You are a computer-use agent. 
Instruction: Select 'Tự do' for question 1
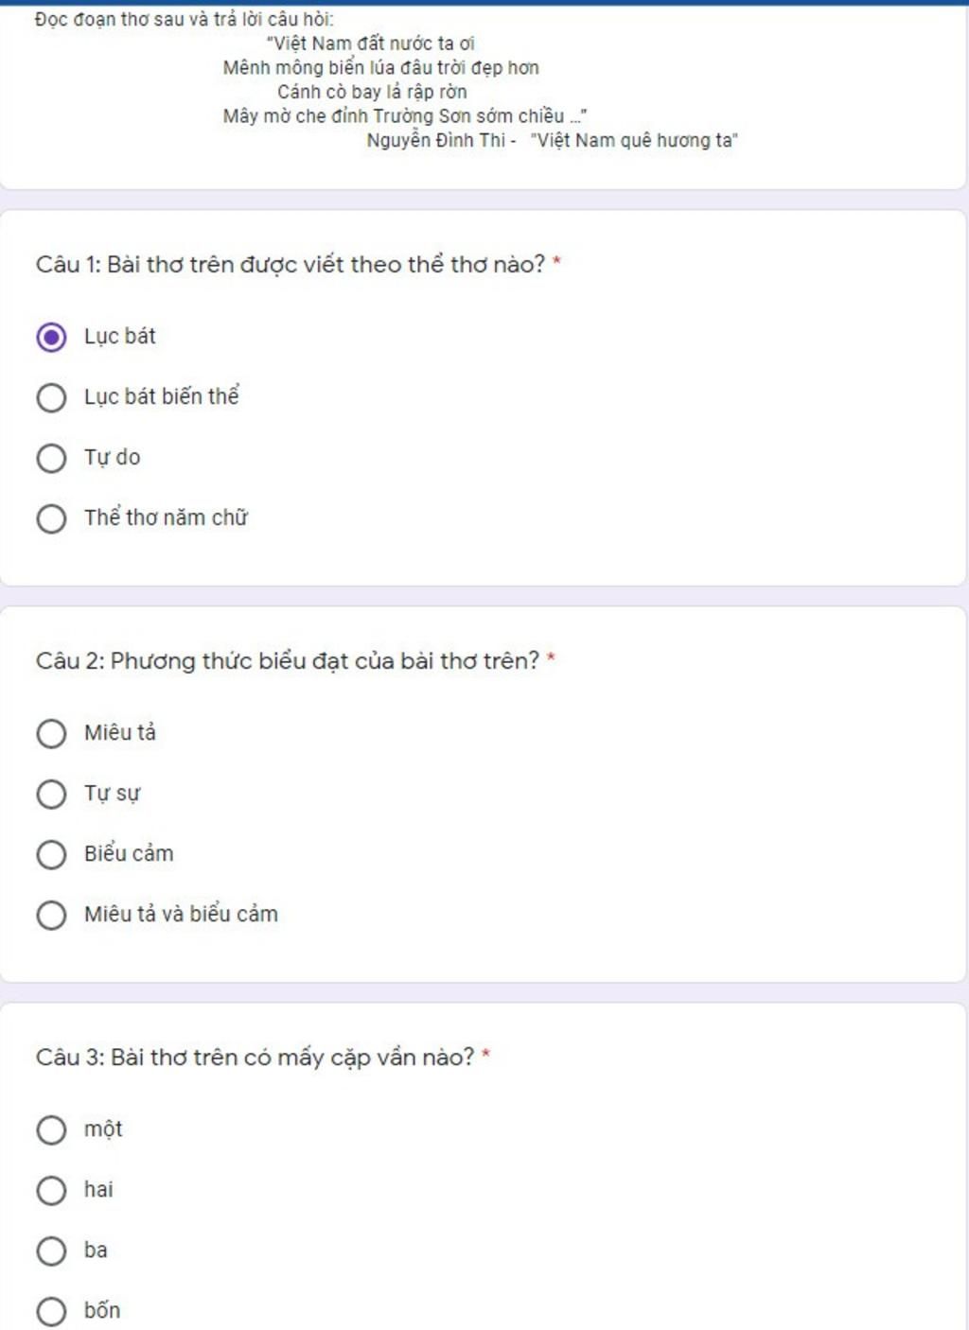coord(51,458)
